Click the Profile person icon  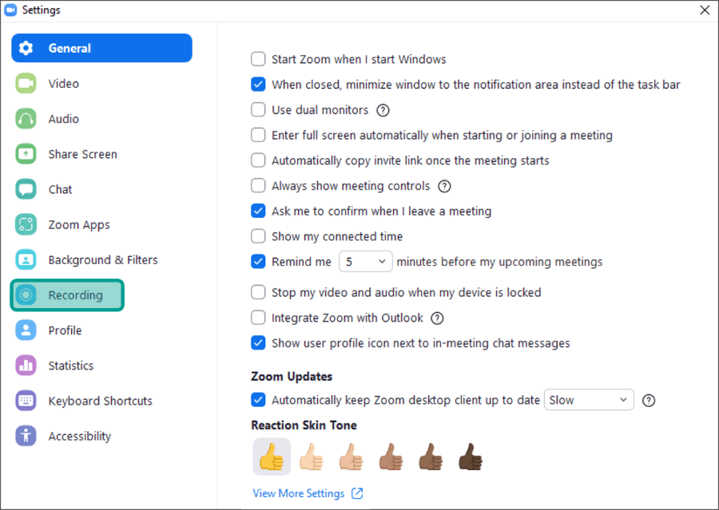click(x=26, y=330)
